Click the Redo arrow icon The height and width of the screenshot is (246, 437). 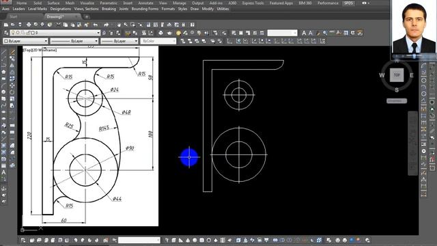(x=107, y=25)
